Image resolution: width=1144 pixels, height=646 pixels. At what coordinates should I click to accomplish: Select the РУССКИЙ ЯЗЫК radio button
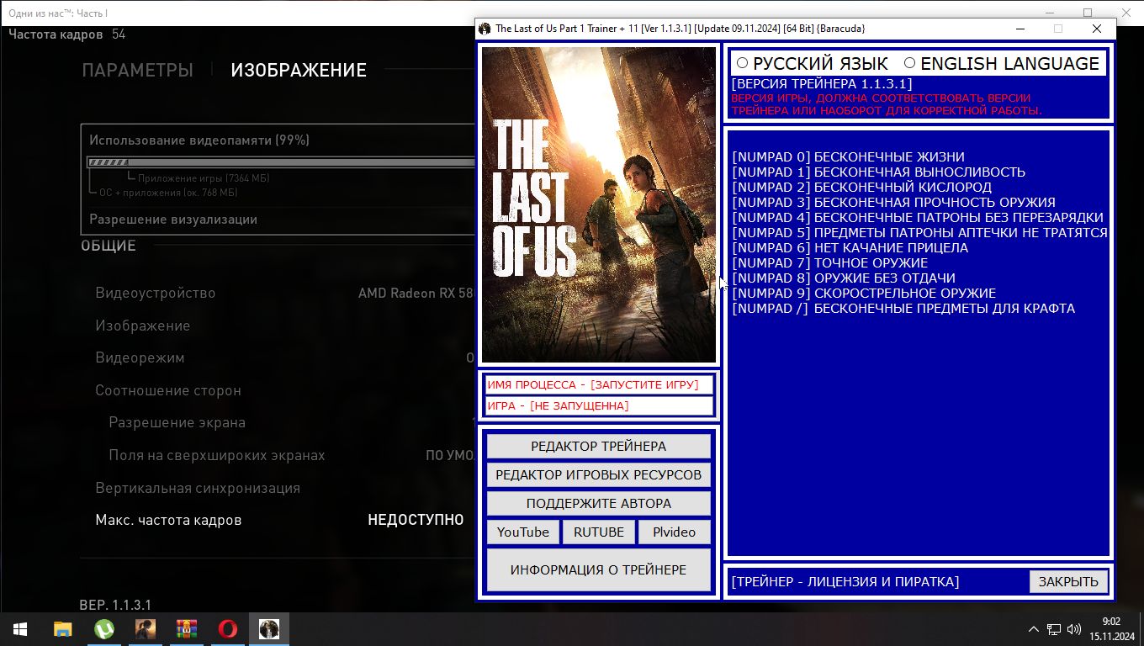tap(742, 64)
